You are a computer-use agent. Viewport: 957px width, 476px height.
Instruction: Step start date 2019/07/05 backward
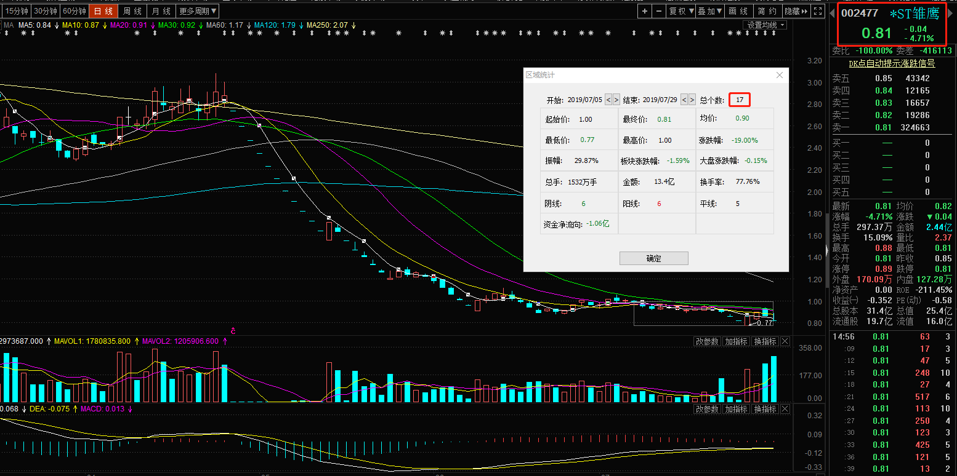pyautogui.click(x=608, y=100)
